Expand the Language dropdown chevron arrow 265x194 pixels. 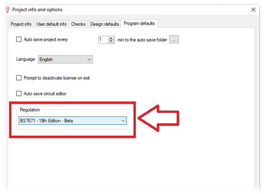click(x=89, y=59)
